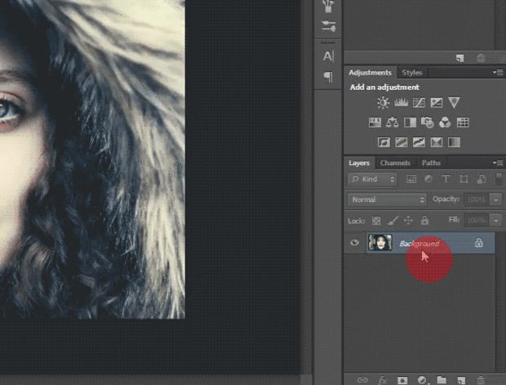Click trash icon in upper panel

[481, 58]
